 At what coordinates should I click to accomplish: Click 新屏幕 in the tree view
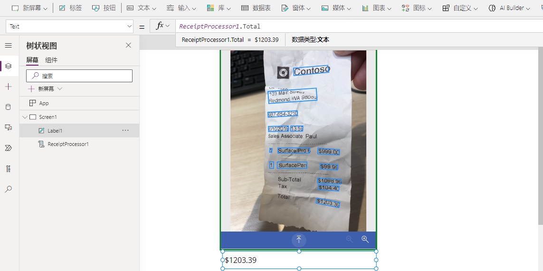click(45, 89)
